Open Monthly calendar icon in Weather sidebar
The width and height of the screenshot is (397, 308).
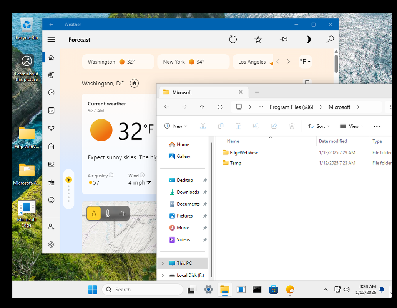pyautogui.click(x=51, y=110)
